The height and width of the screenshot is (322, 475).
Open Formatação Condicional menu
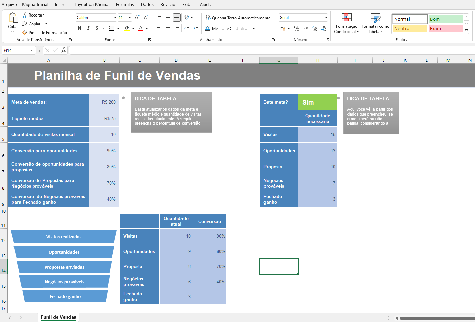[x=346, y=24]
